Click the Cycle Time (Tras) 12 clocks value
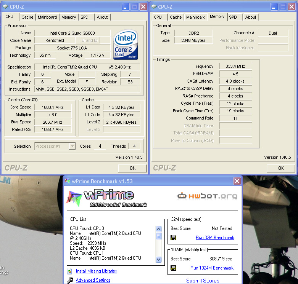 point(235,104)
